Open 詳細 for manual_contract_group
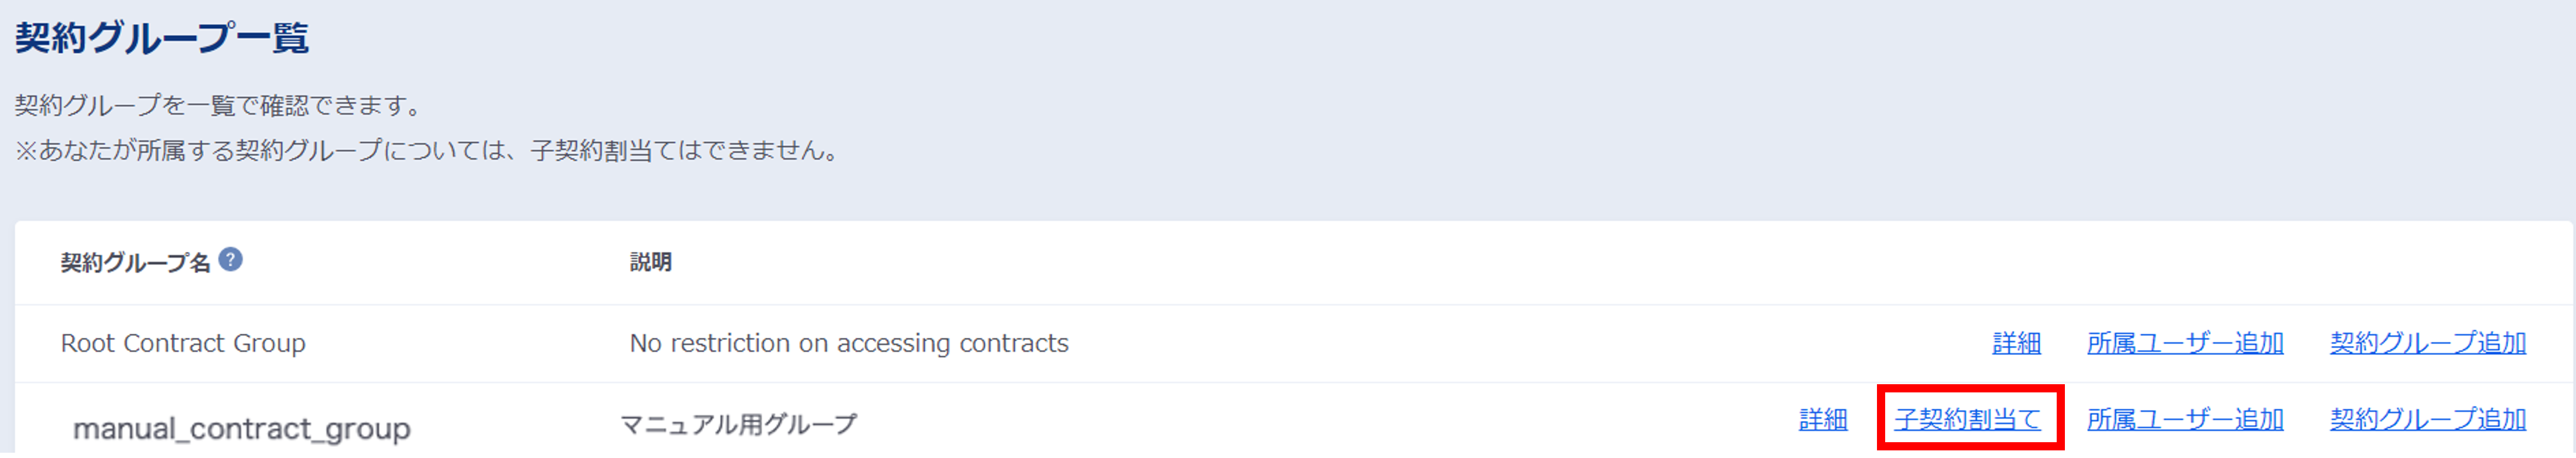The image size is (2576, 458). pyautogui.click(x=1823, y=419)
